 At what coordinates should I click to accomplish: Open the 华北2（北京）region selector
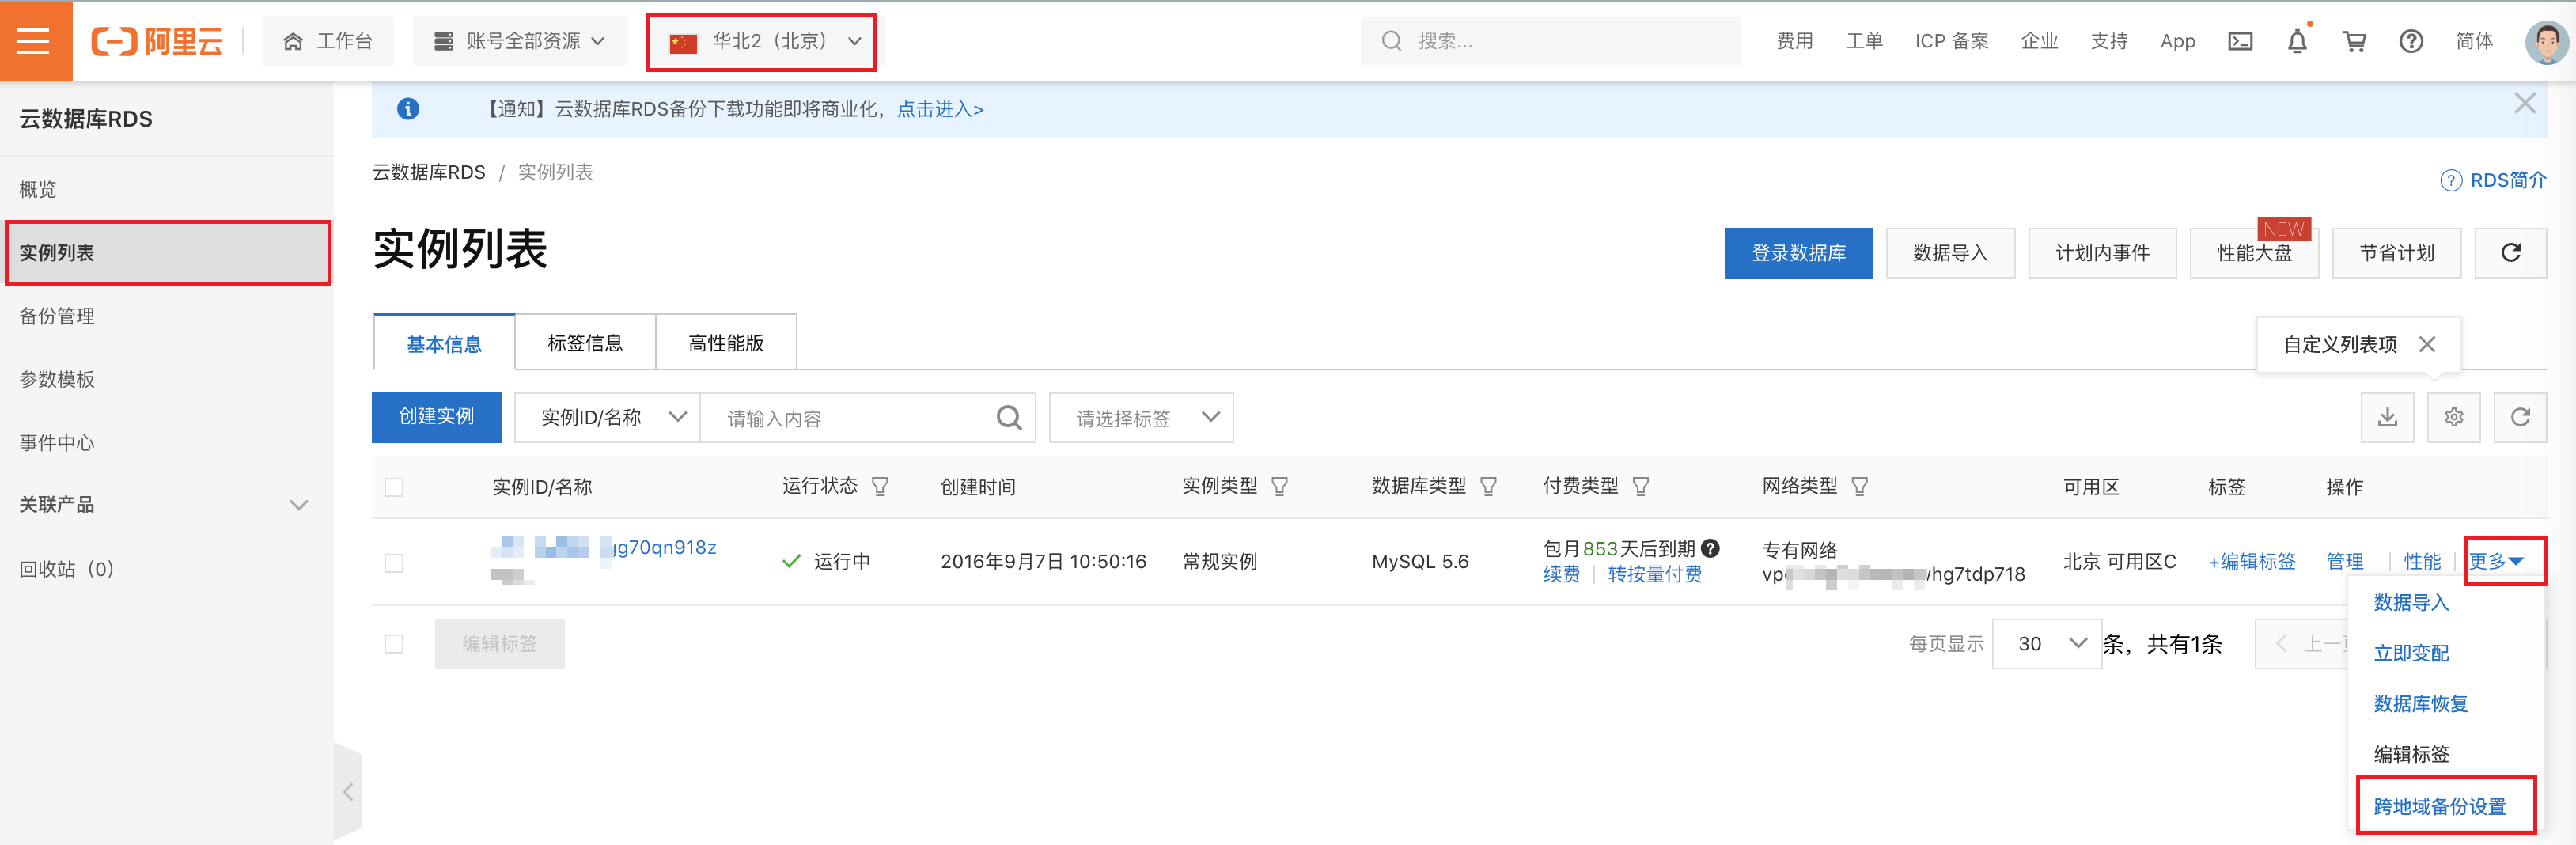tap(763, 42)
